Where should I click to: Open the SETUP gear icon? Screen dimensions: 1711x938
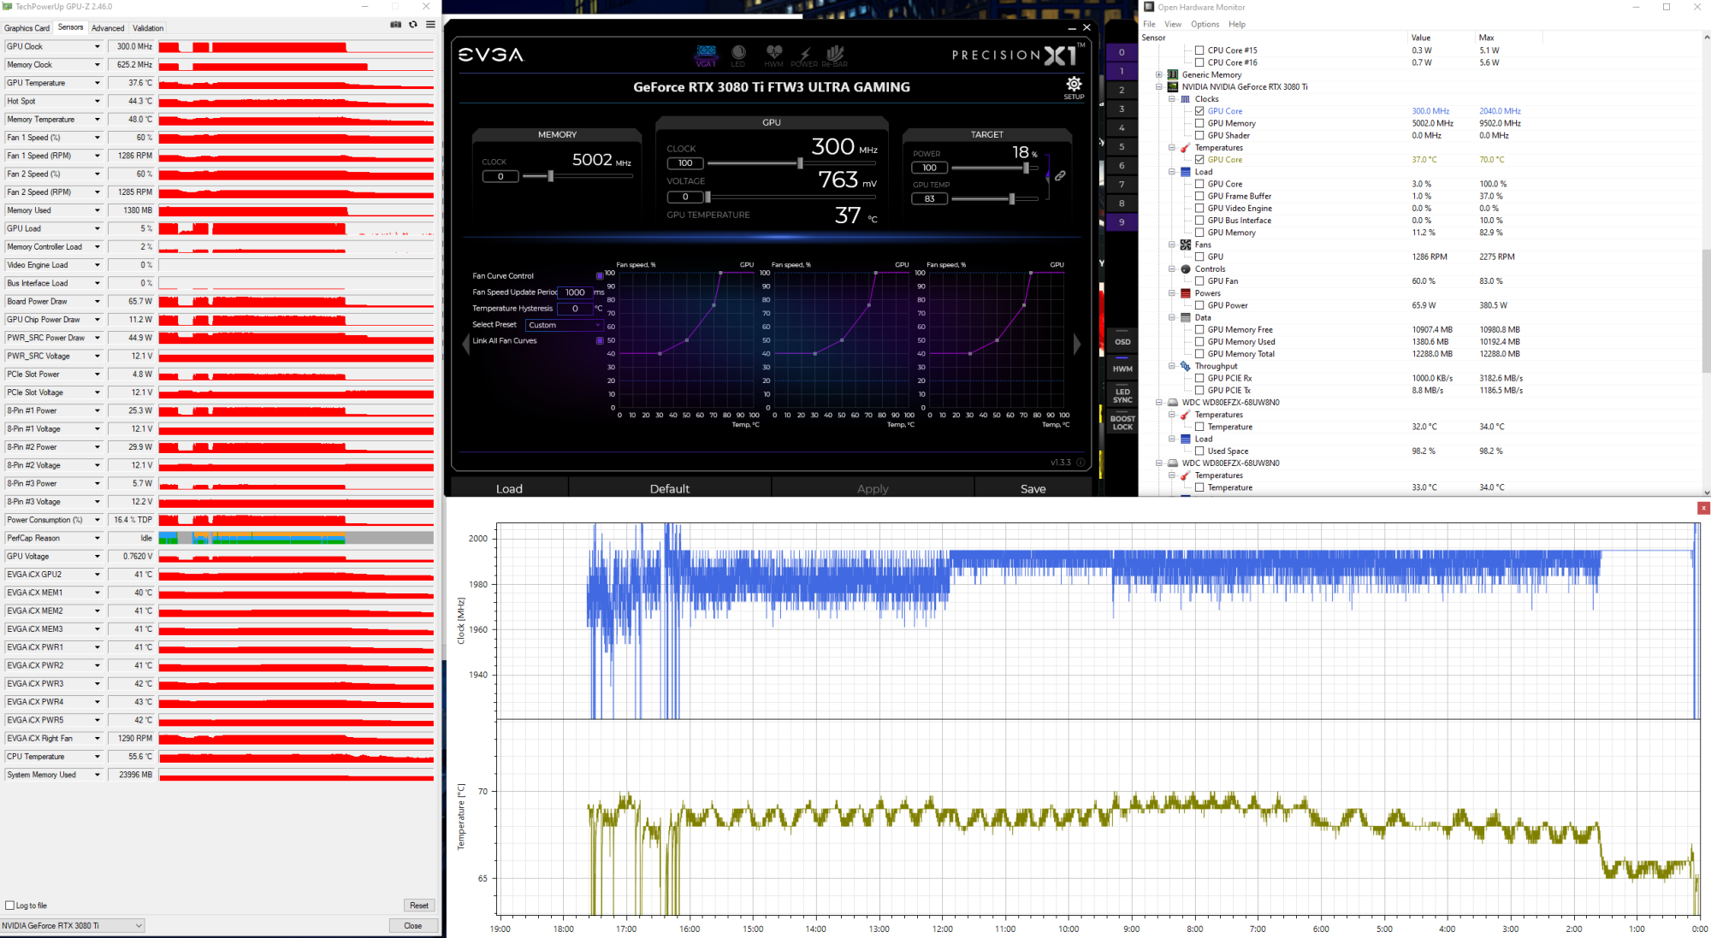click(x=1074, y=85)
